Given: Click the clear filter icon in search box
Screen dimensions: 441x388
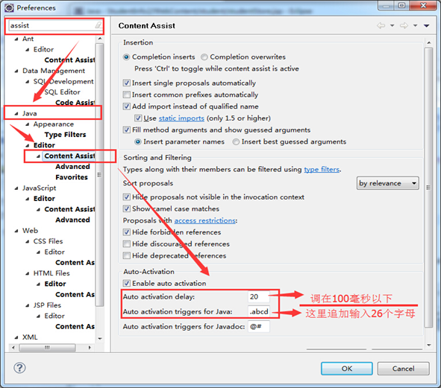Looking at the screenshot, I should (x=98, y=25).
